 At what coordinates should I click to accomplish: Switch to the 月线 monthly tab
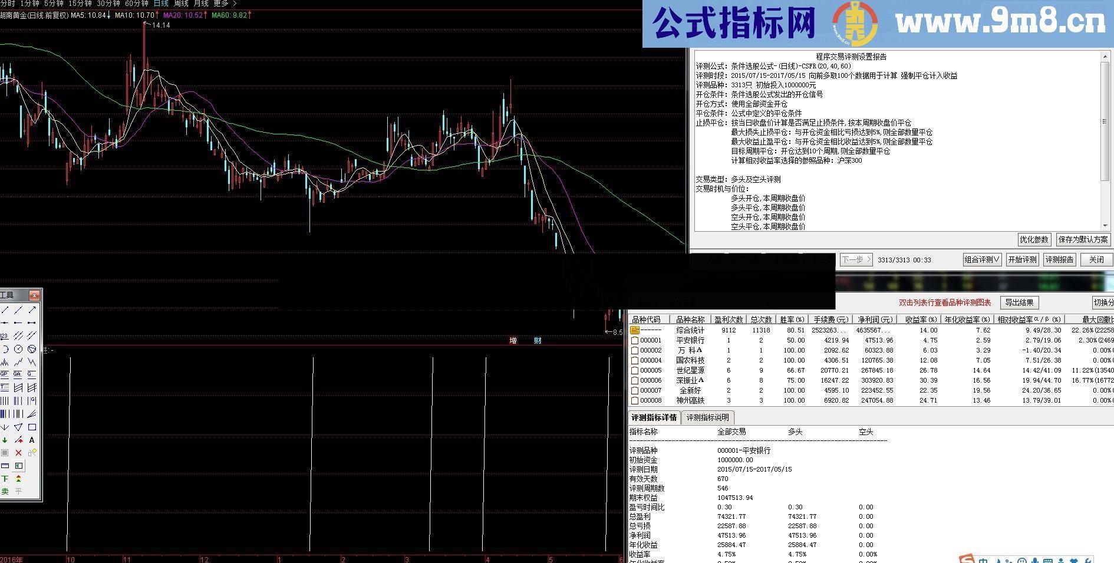201,4
